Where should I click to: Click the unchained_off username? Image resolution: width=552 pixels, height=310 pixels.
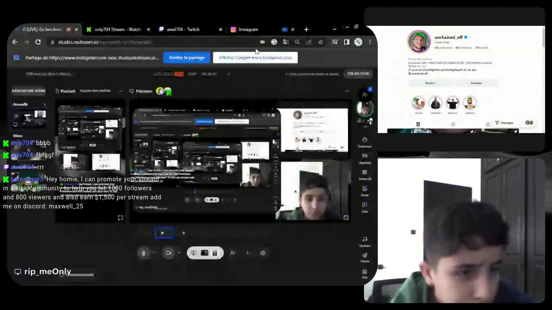coord(448,37)
